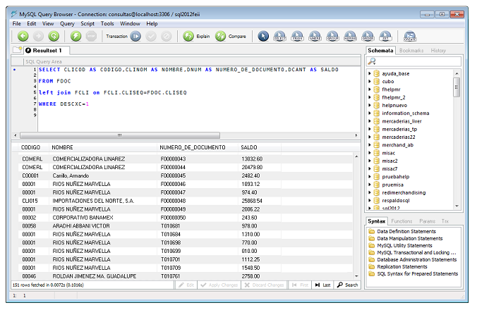477x310 pixels.
Task: Click the Discard Changes button
Action: 264,285
